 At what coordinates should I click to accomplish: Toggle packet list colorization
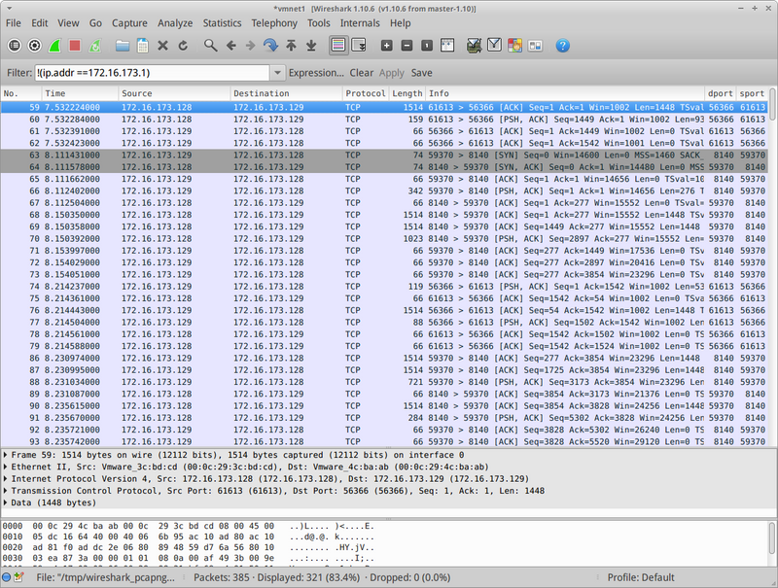pyautogui.click(x=338, y=46)
